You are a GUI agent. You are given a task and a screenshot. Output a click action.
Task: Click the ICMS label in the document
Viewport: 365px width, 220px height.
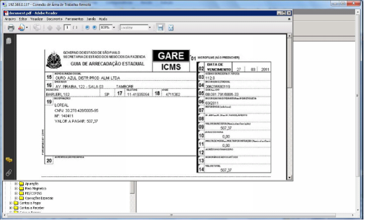(171, 67)
